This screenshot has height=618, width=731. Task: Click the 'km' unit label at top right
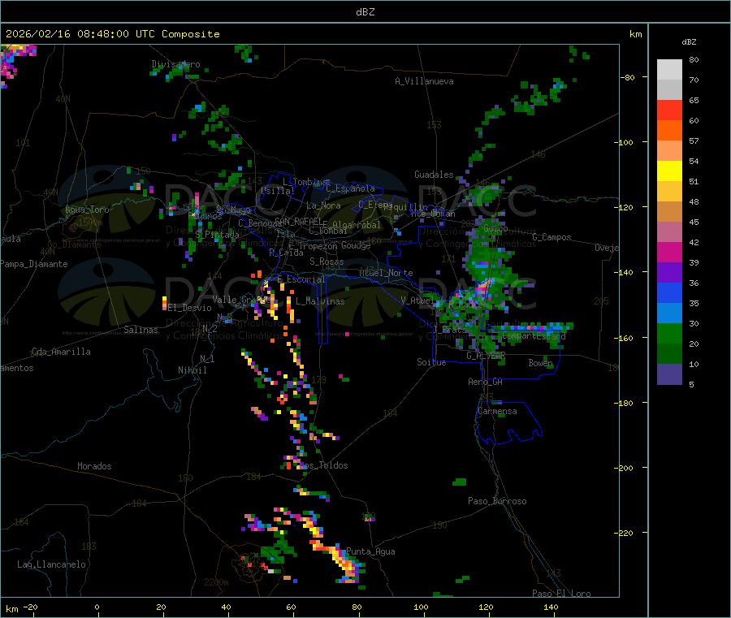pos(635,34)
